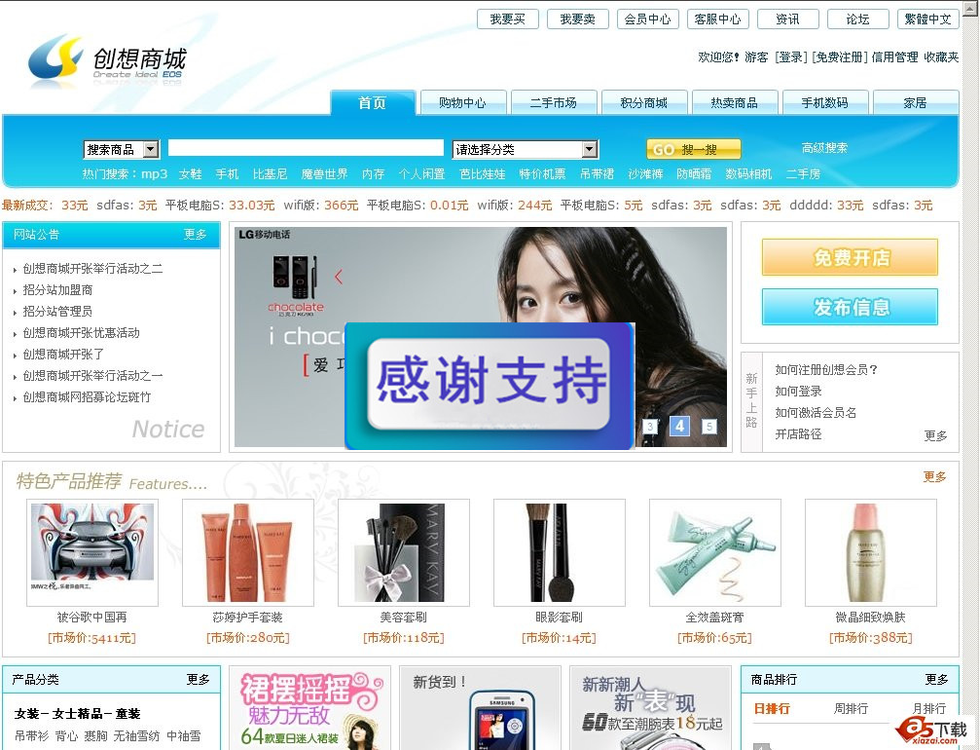Open 高级搜索 advanced search
Image resolution: width=980 pixels, height=750 pixels.
(824, 148)
